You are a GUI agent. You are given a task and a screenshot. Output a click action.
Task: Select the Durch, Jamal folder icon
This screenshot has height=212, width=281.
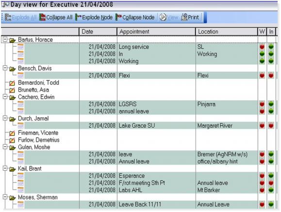click(13, 119)
